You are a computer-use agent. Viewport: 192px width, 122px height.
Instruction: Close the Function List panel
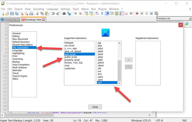[x=190, y=18]
